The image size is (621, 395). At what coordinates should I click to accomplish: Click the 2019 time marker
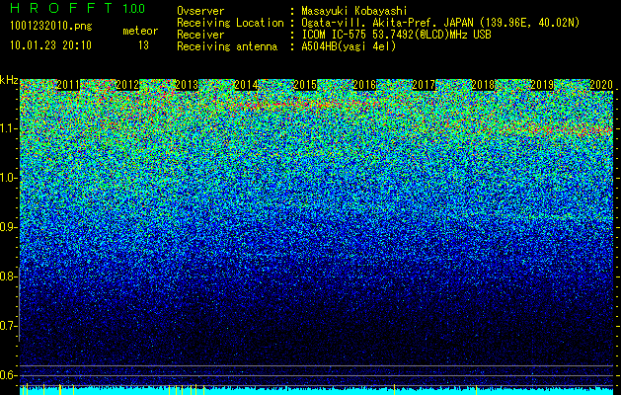[x=542, y=85]
